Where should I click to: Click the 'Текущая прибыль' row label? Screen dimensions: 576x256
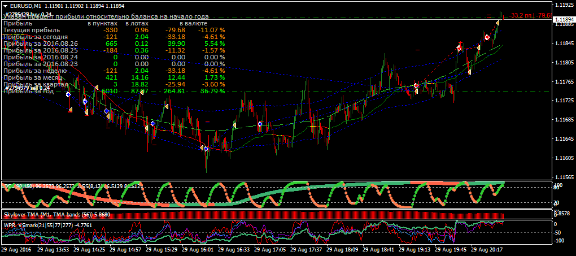(x=31, y=30)
